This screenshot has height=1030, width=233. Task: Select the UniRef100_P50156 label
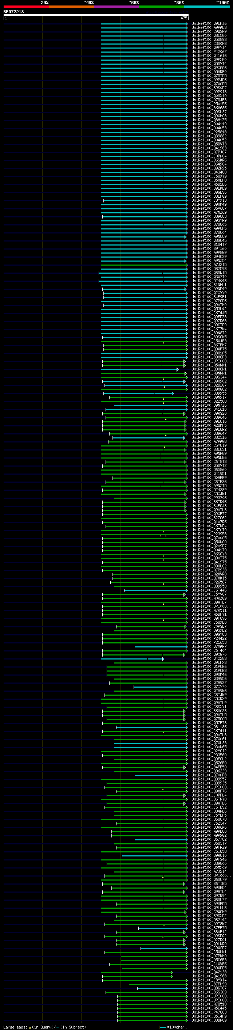[209, 104]
